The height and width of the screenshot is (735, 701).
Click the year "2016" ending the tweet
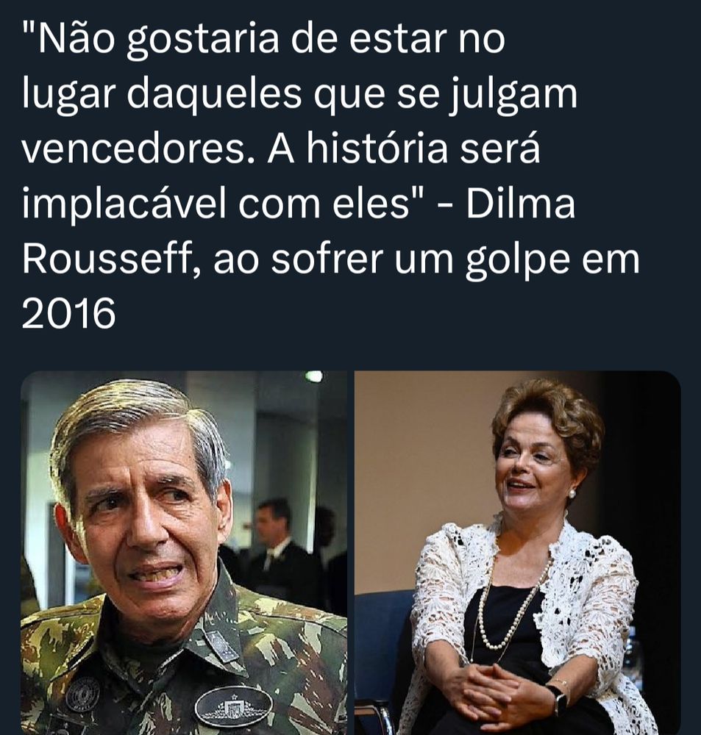pos(68,314)
